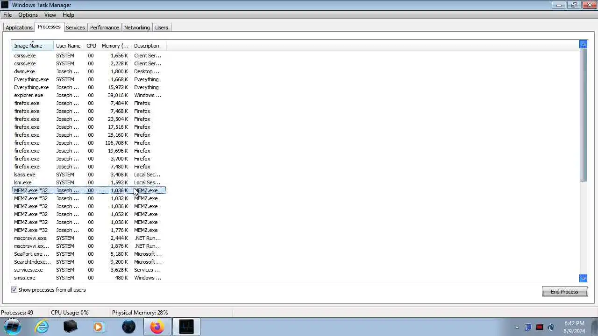Viewport: 598px width, 336px height.
Task: Select firefox.exe using 106,708 K
Action: point(89,143)
